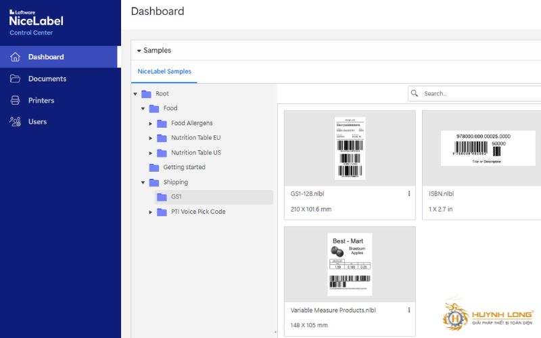Switch to the NiceLabel Samples tab
Screen dimensions: 541x338
tap(164, 71)
